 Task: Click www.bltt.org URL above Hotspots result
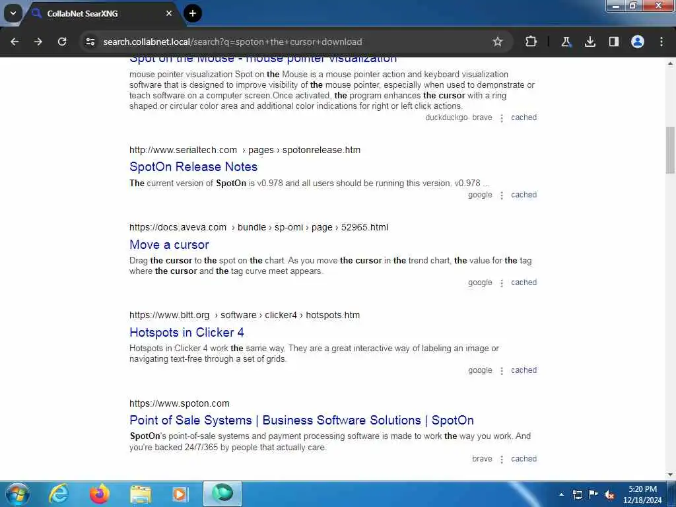point(244,315)
